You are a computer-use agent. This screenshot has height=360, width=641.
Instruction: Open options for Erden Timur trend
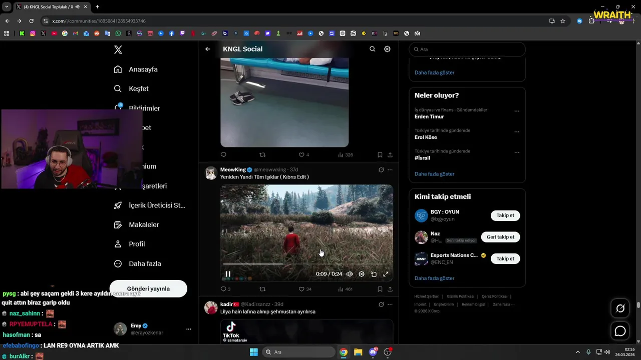click(x=517, y=111)
